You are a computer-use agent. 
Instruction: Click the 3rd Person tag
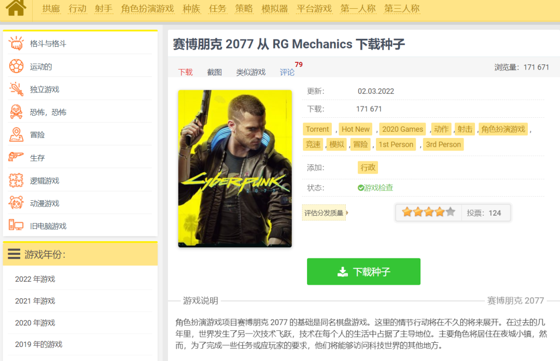click(x=443, y=144)
